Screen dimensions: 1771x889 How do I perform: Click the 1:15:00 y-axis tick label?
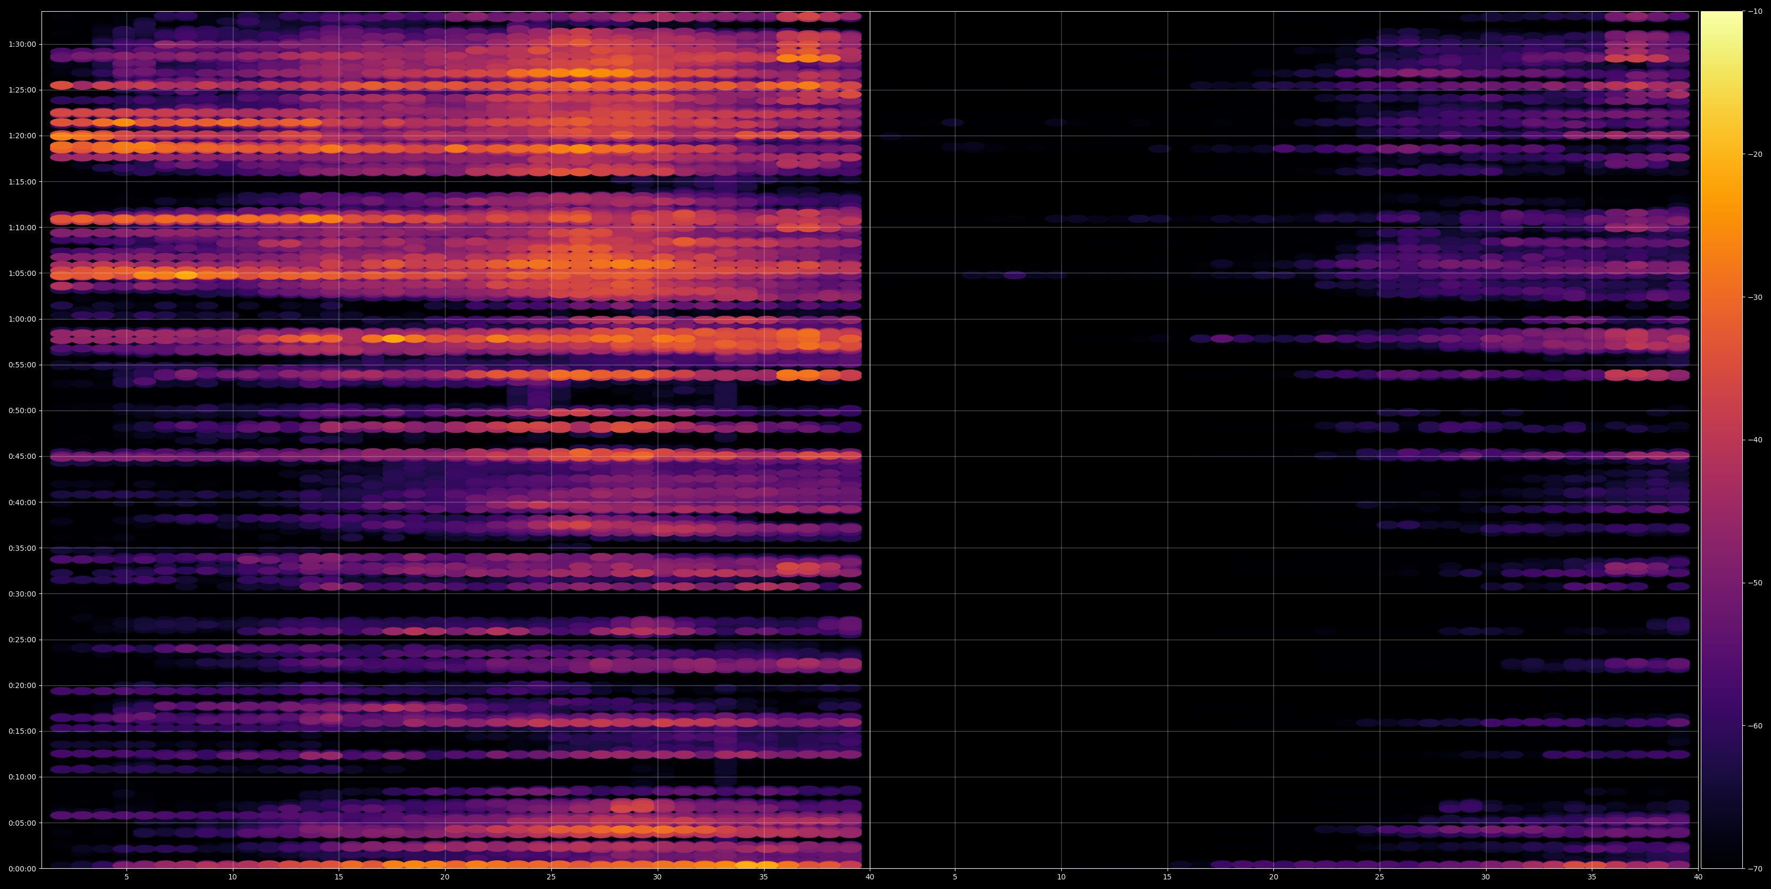(x=22, y=181)
